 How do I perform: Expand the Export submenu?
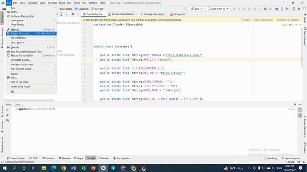tap(31, 74)
